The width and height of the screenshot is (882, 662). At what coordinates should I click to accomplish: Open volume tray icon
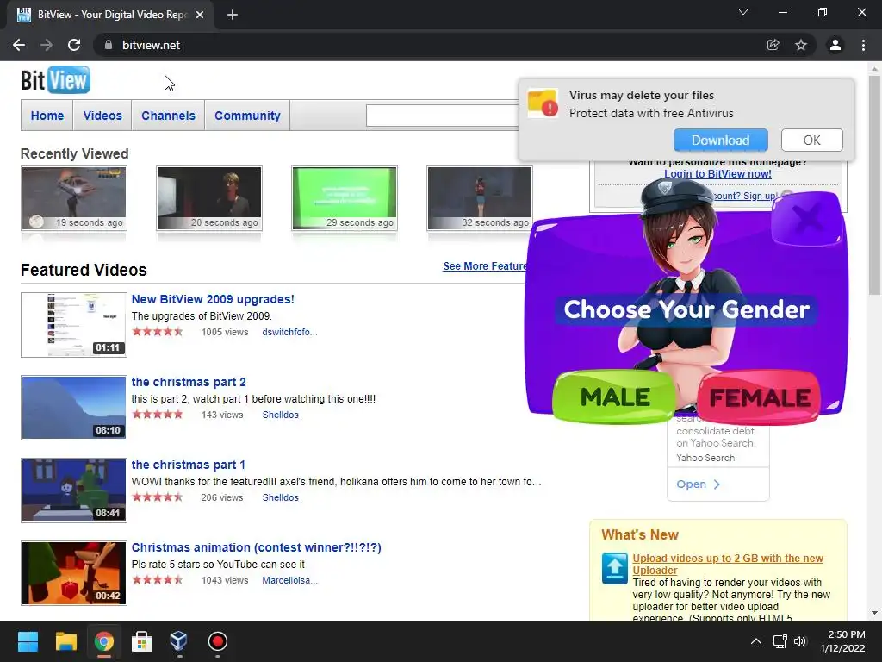pyautogui.click(x=800, y=641)
